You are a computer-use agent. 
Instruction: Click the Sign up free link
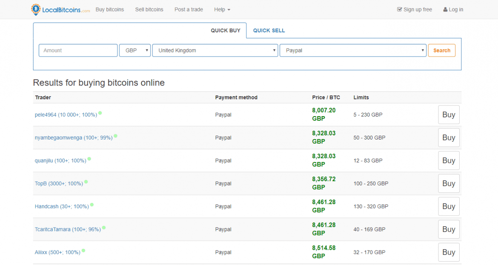[415, 9]
